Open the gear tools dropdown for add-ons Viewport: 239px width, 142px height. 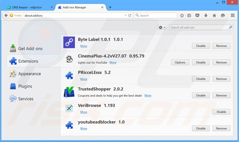(162, 27)
